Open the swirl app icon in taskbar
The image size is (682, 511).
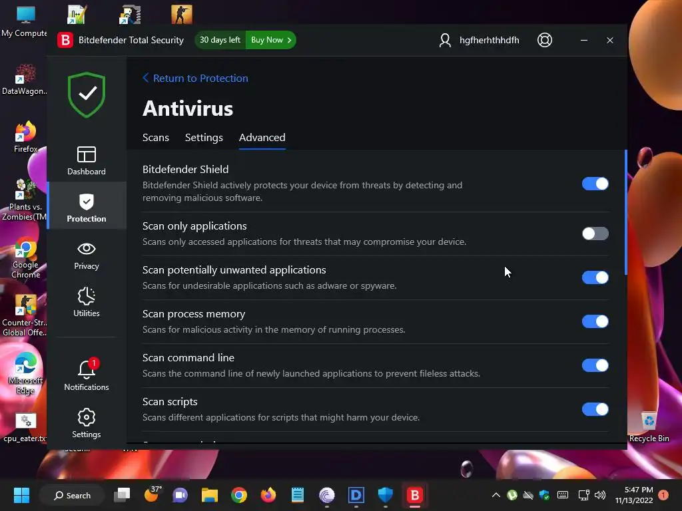[x=326, y=495]
